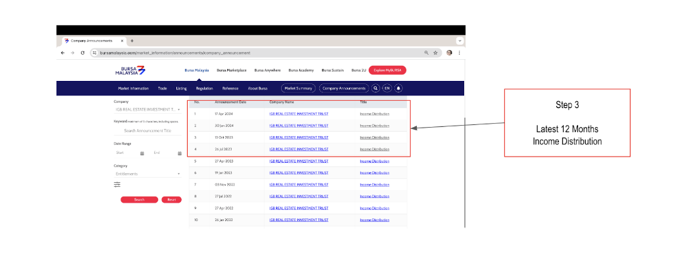Open the site search magnifier icon
This screenshot has height=275, width=690.
[375, 88]
